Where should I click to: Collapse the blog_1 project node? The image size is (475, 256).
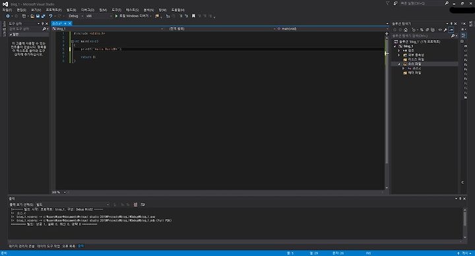[395, 46]
